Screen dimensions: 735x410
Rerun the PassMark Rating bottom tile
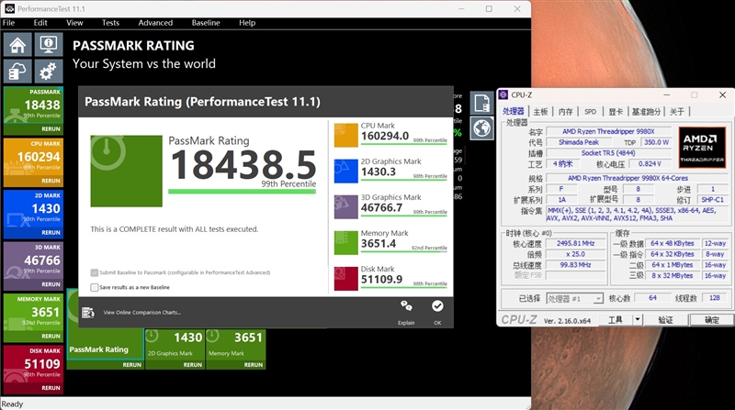point(131,365)
